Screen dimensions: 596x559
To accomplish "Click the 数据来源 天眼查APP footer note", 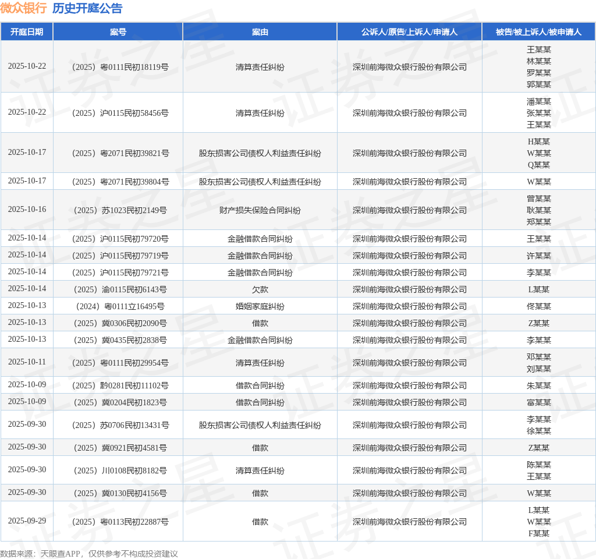I will (x=89, y=554).
